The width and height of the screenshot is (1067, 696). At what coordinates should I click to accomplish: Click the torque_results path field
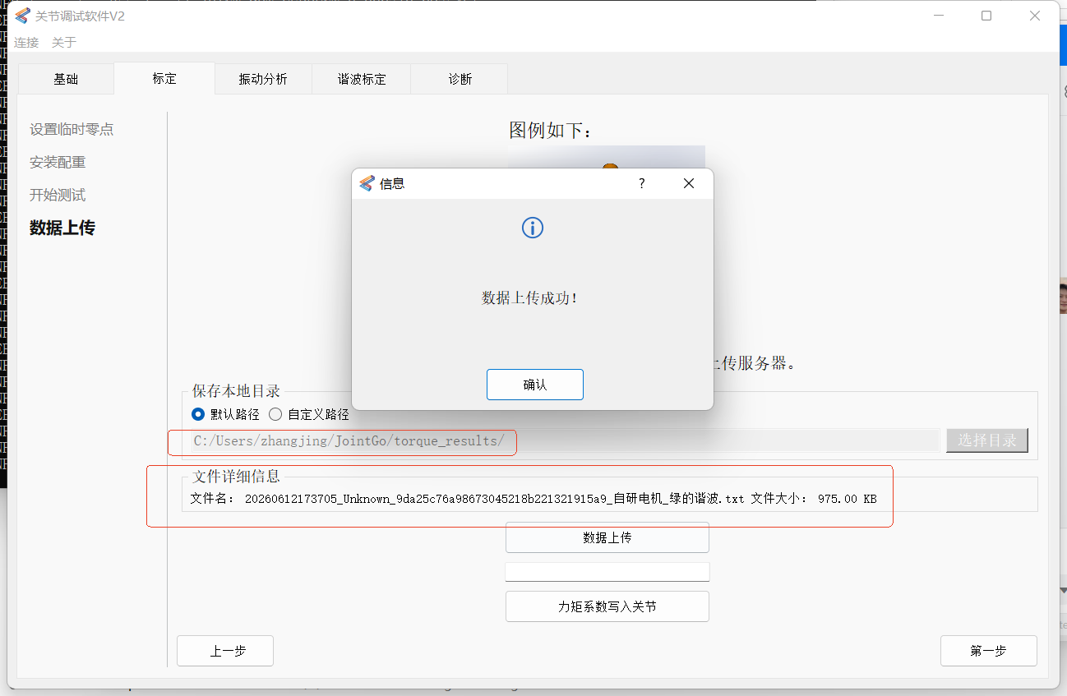[564, 440]
